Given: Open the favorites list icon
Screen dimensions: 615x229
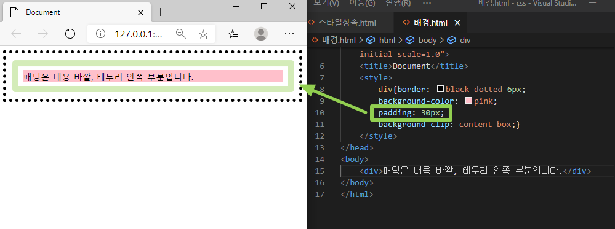Looking at the screenshot, I should click(x=233, y=34).
